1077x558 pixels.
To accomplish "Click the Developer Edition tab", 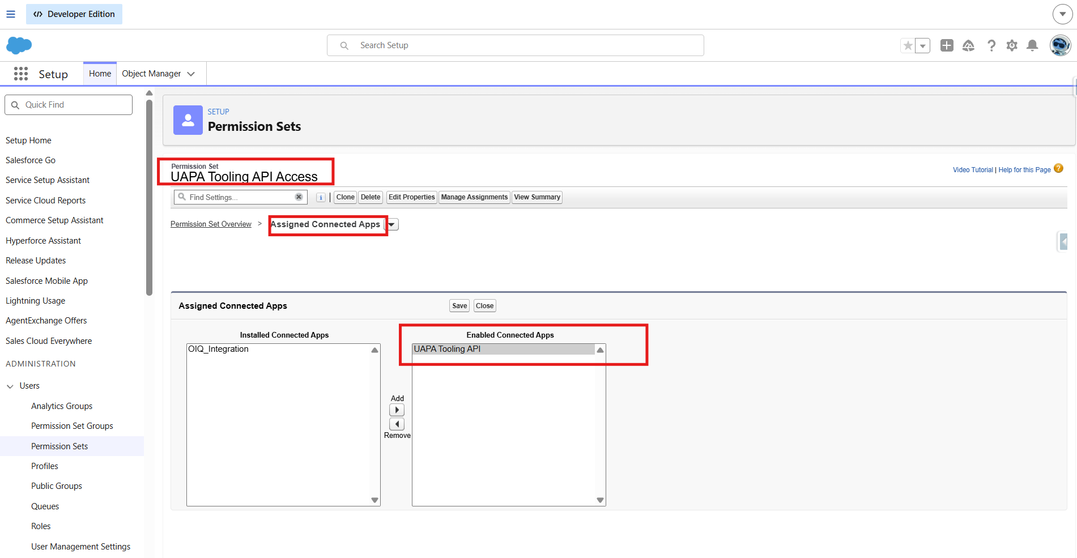I will [74, 14].
